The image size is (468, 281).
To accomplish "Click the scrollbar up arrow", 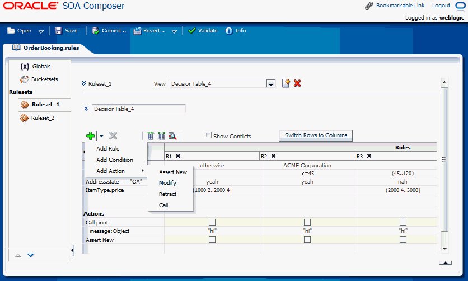I will coord(444,82).
